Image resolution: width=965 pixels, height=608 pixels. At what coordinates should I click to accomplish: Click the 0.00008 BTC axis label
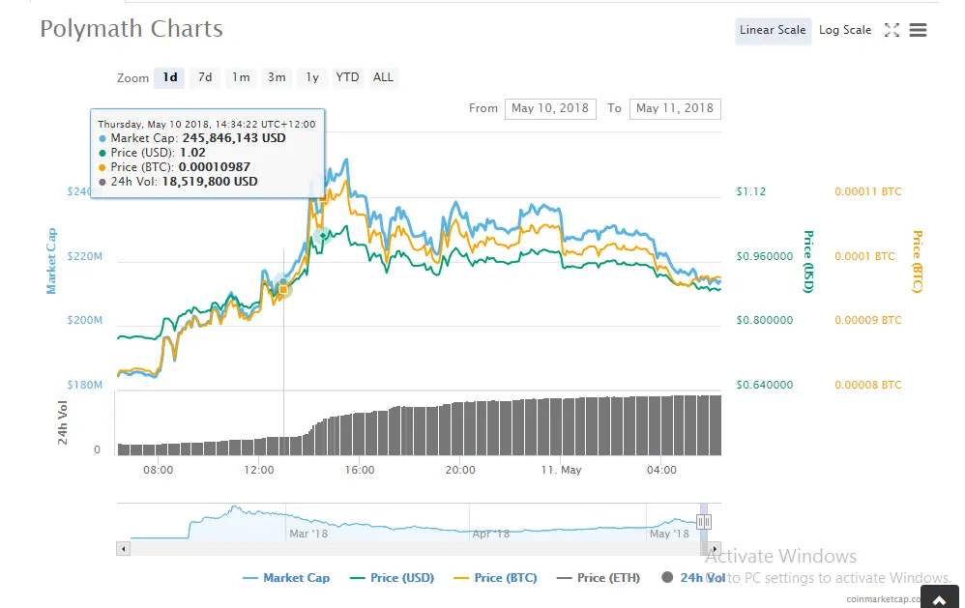867,385
